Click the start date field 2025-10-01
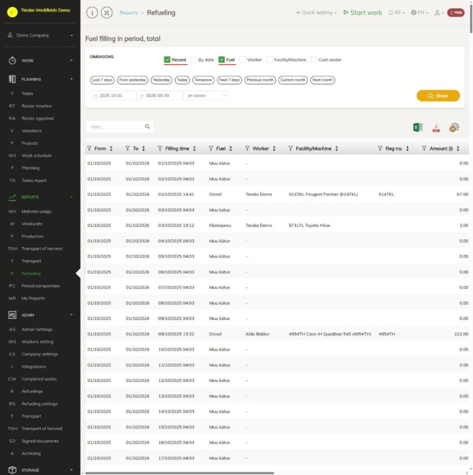This screenshot has height=475, width=473. (113, 96)
